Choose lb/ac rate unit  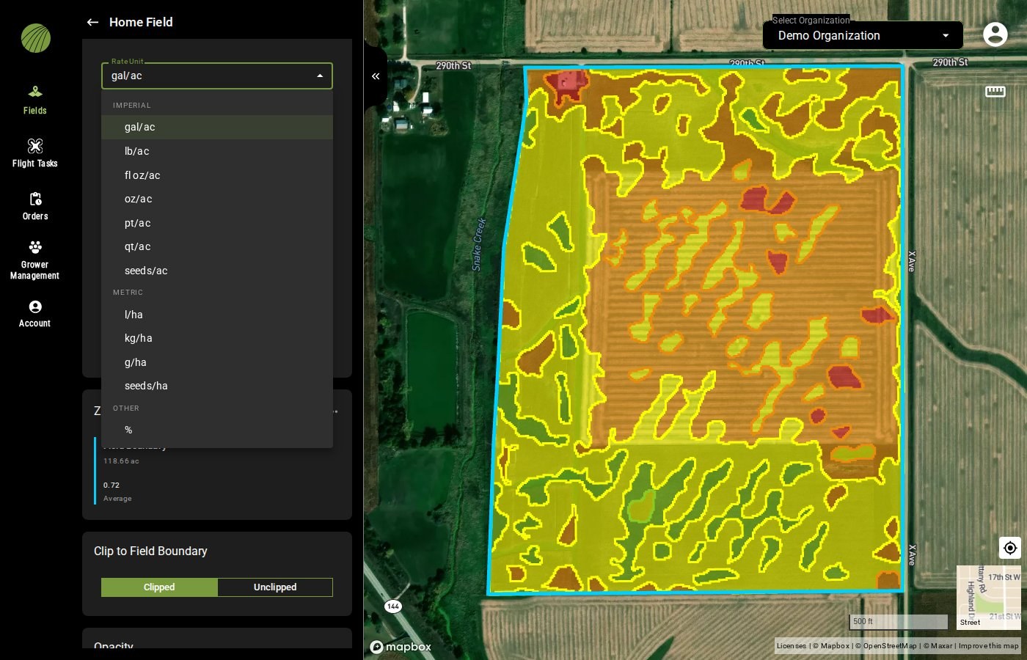[217, 151]
